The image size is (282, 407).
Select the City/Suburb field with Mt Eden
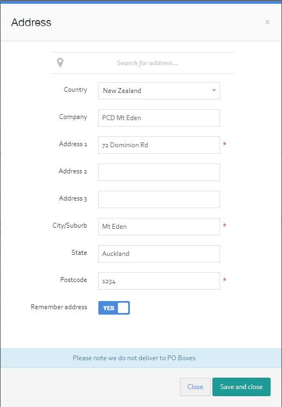159,227
